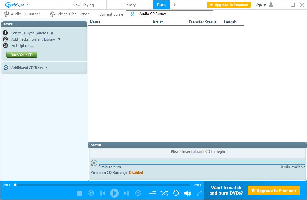Screen dimensions: 307x200
Task: Click the Burn Your CD button
Action: (22, 55)
